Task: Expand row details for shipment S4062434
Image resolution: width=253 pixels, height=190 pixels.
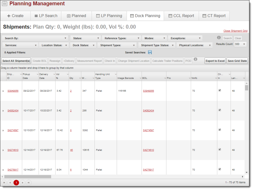Action: [x=3, y=111]
